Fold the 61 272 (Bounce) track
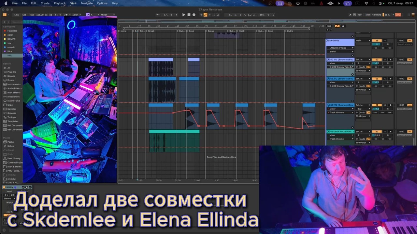 pyautogui.click(x=328, y=79)
